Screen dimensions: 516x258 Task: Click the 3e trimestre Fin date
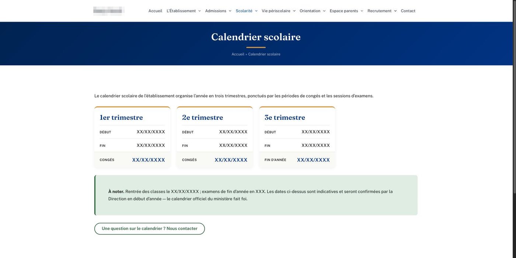pyautogui.click(x=316, y=146)
